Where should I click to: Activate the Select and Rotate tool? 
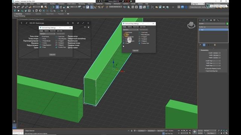61,7
